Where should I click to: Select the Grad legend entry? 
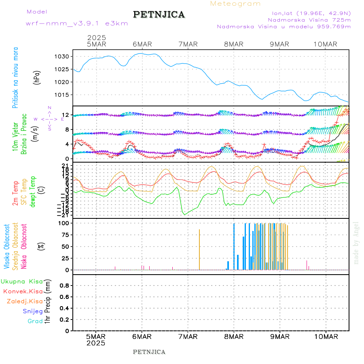(35, 321)
